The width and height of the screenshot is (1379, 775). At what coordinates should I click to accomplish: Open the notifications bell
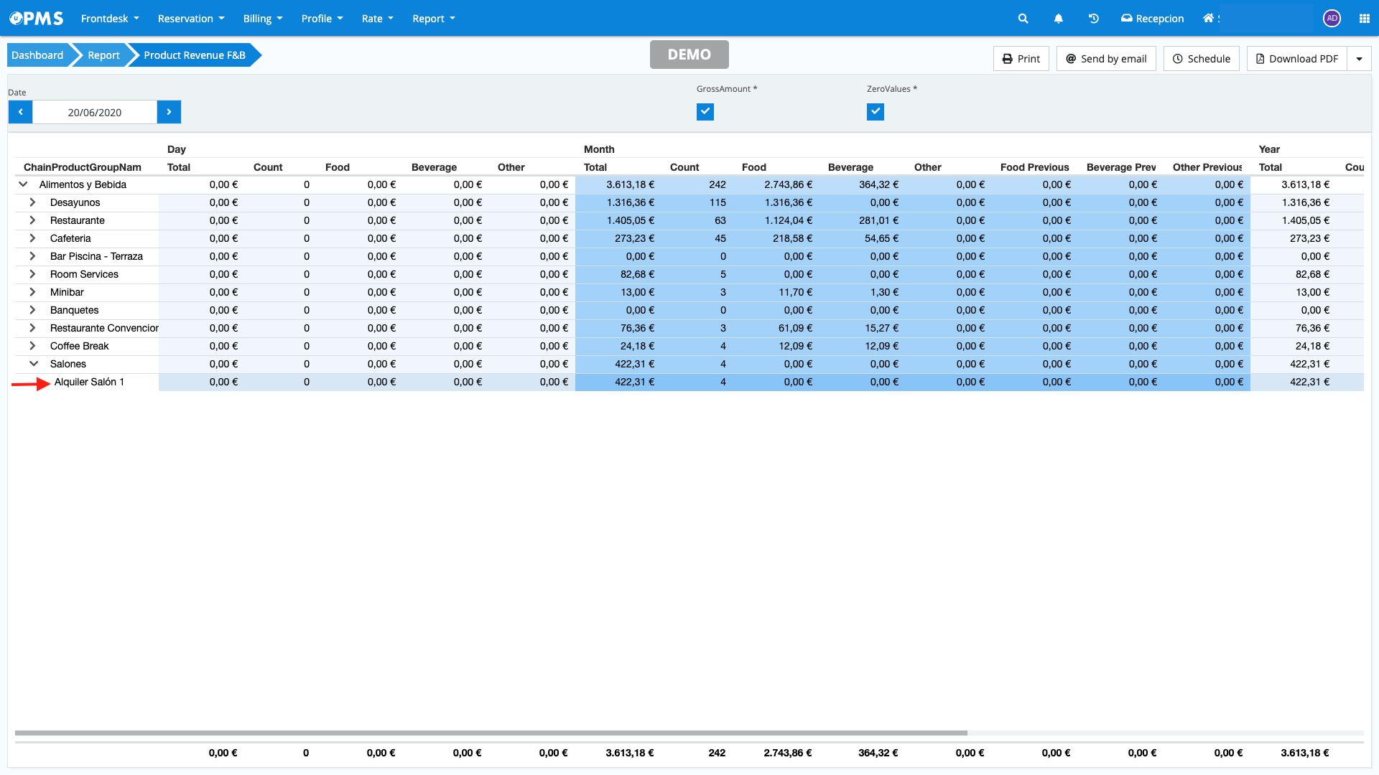[1058, 19]
